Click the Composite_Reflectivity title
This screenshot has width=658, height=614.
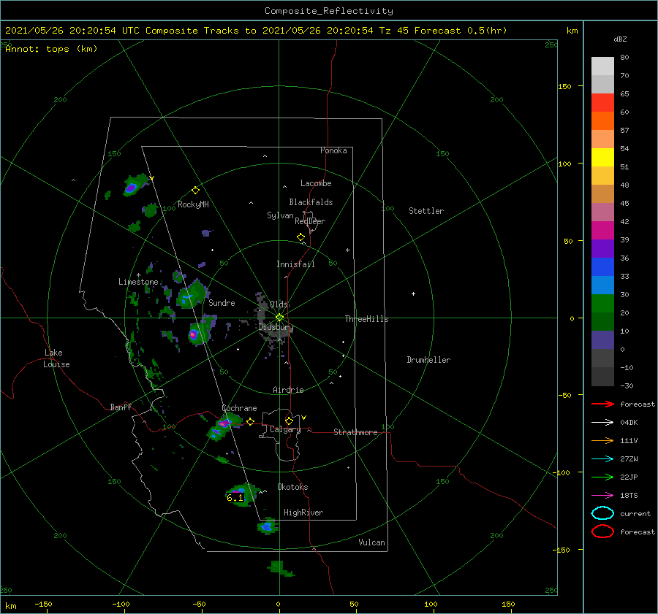tap(329, 11)
